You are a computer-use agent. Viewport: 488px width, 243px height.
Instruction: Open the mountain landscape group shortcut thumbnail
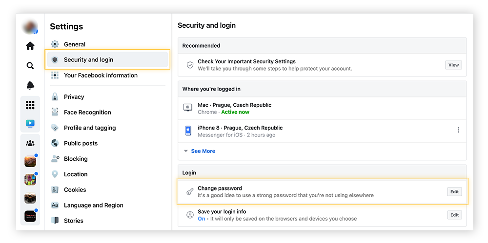click(30, 161)
